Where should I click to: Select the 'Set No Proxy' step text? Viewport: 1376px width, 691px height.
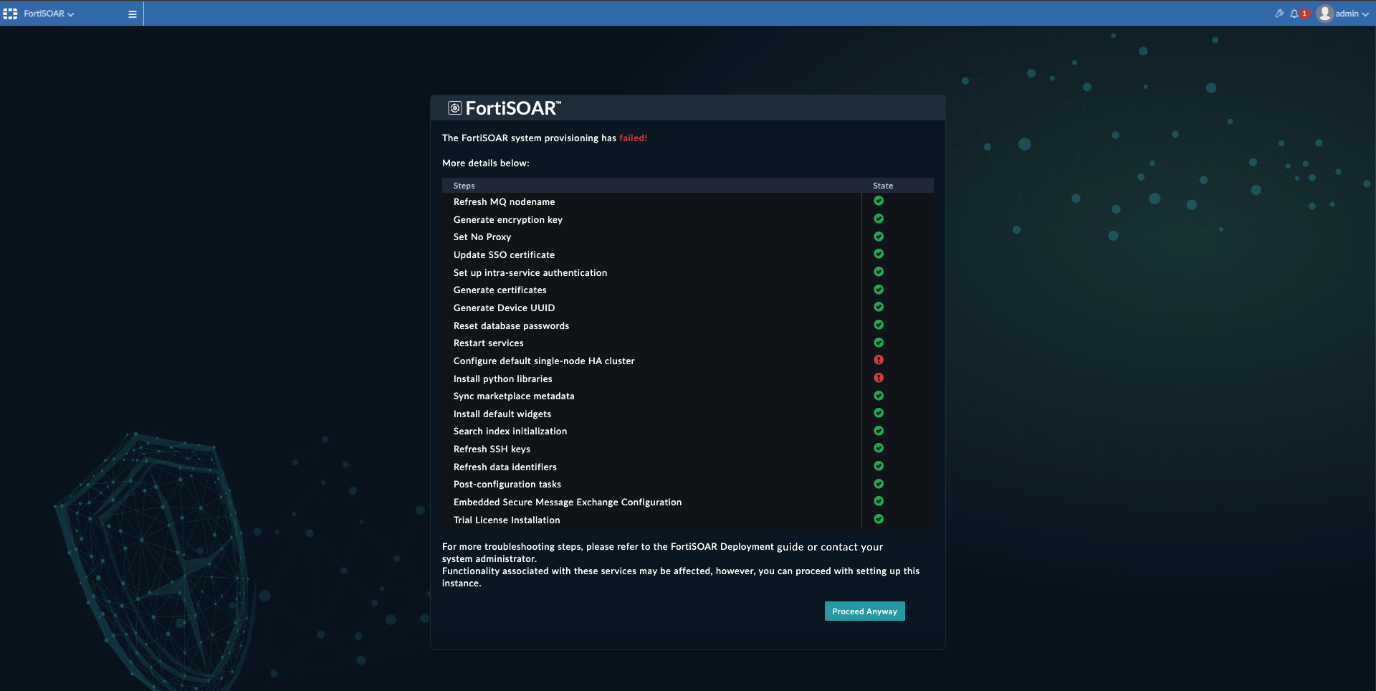click(482, 237)
